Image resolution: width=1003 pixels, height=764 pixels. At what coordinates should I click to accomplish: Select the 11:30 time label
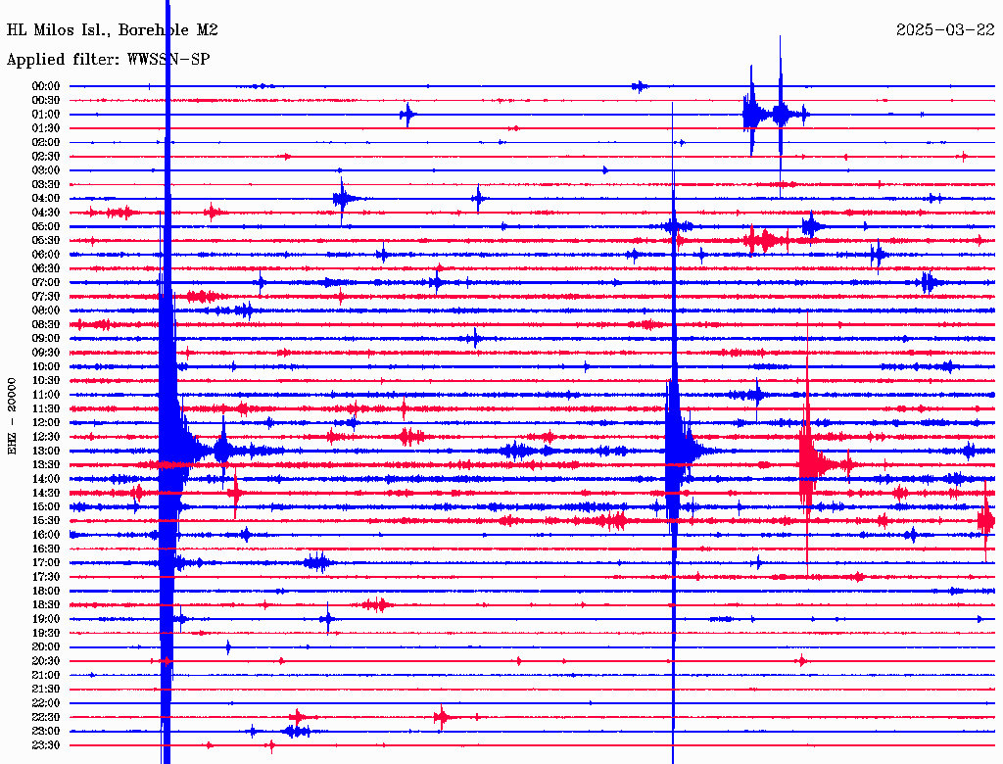tap(46, 408)
